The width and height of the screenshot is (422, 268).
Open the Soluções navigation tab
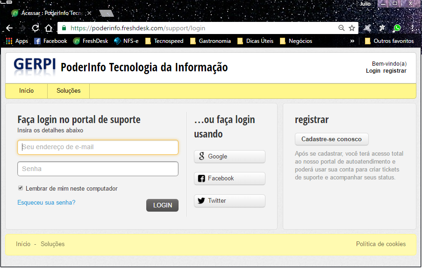(x=69, y=91)
